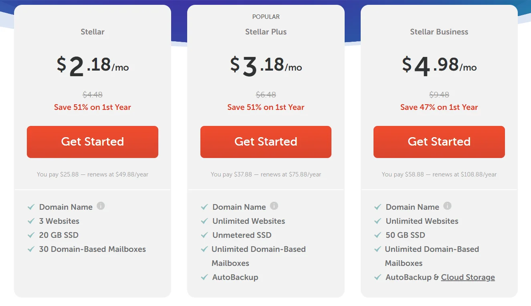531x306 pixels.
Task: Click the crossed-out $9.48 price
Action: coord(439,95)
